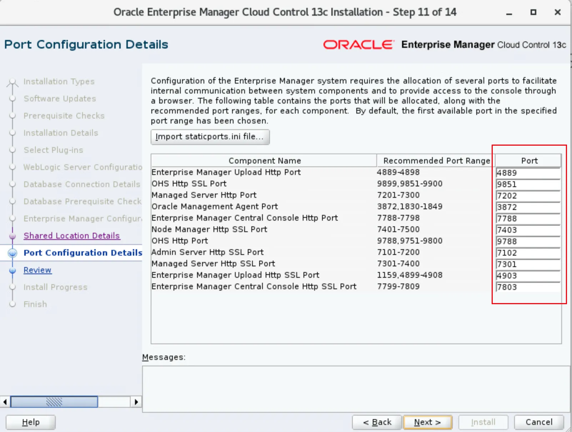Sort by the Component Name column header
This screenshot has height=432, width=572.
264,161
